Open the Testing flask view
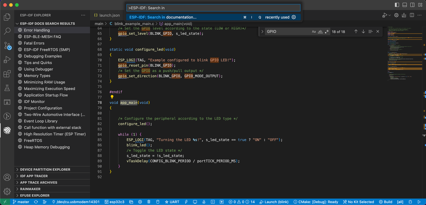The height and width of the screenshot is (205, 426). click(7, 88)
